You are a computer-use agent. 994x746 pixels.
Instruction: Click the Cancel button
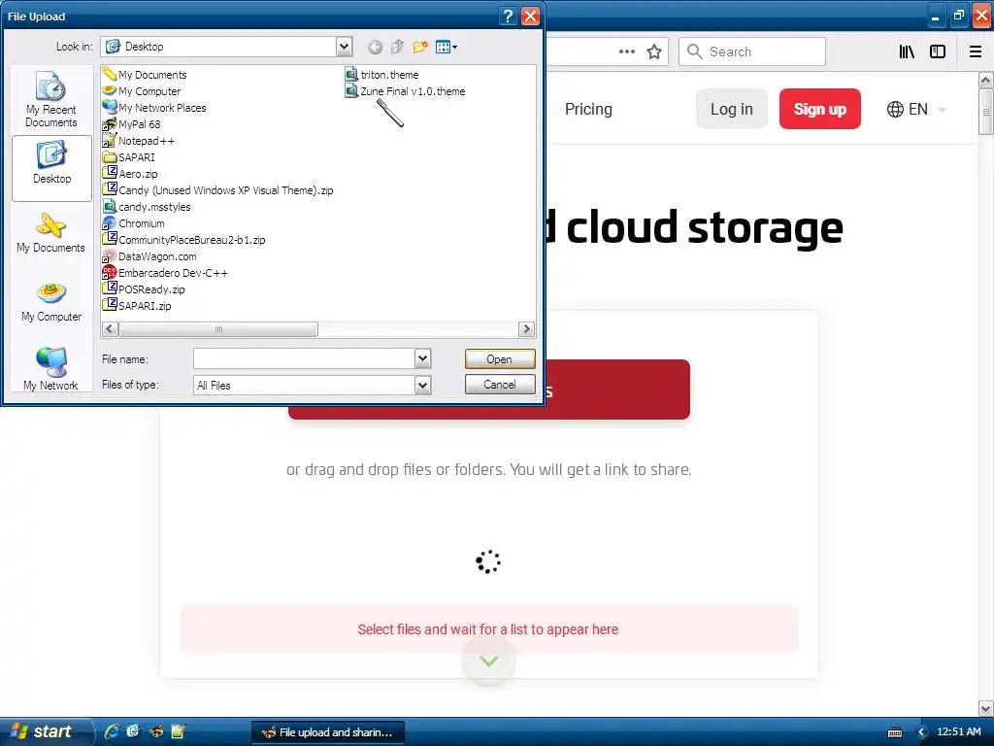coord(500,385)
